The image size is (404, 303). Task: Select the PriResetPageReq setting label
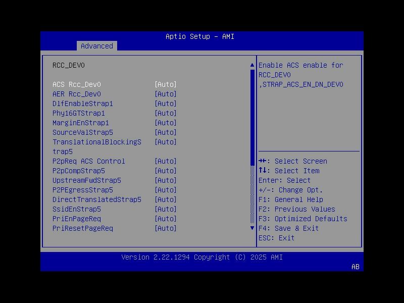tap(83, 228)
